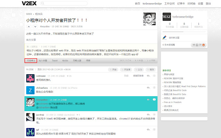Screen dimensions: 221x138
Task: Click 感谢回复者 on notreami's reply
Action: pos(138,76)
